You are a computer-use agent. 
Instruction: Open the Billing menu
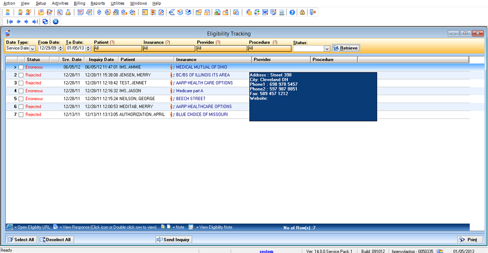click(80, 3)
